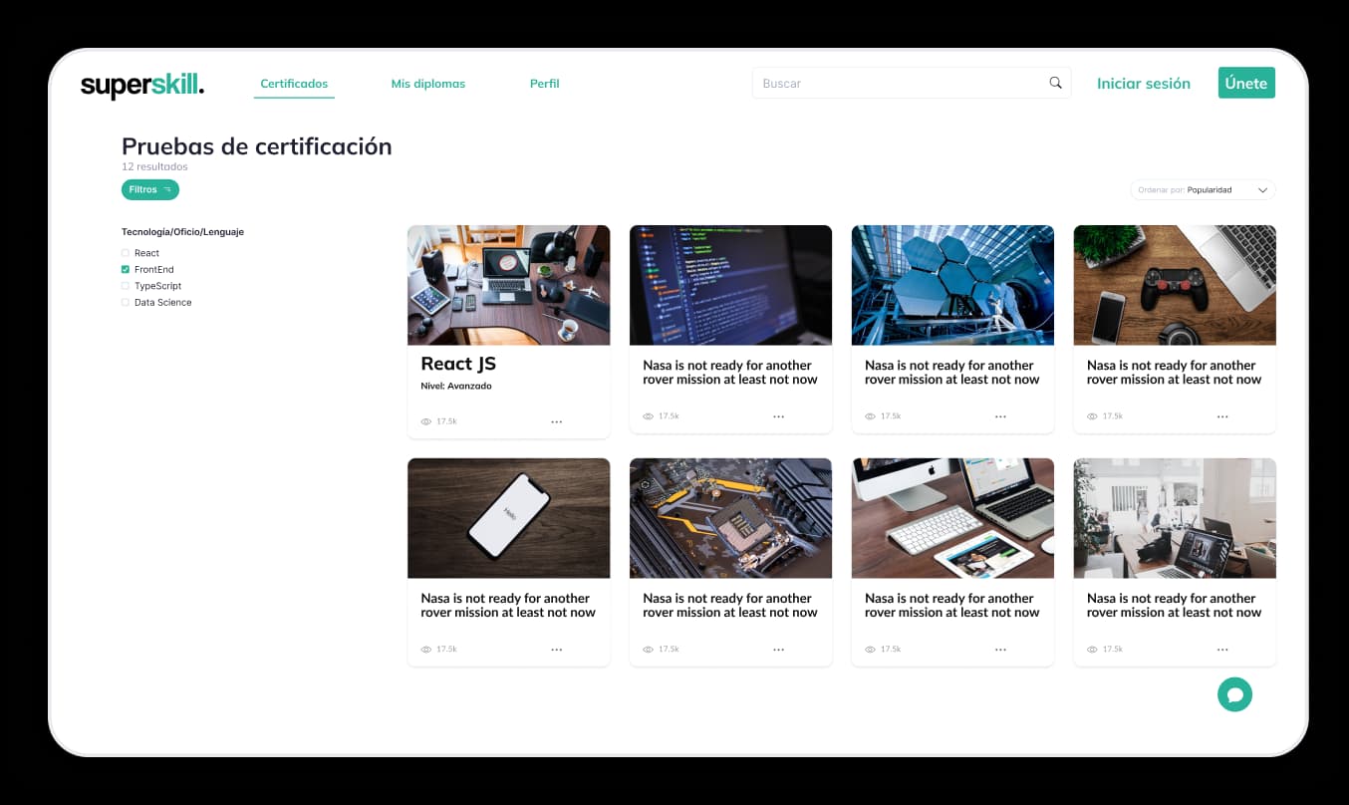The height and width of the screenshot is (805, 1349).
Task: Click the Iniciar sesión link
Action: (x=1143, y=84)
